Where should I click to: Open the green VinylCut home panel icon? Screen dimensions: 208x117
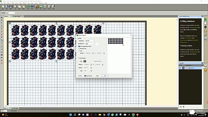pyautogui.click(x=205, y=19)
